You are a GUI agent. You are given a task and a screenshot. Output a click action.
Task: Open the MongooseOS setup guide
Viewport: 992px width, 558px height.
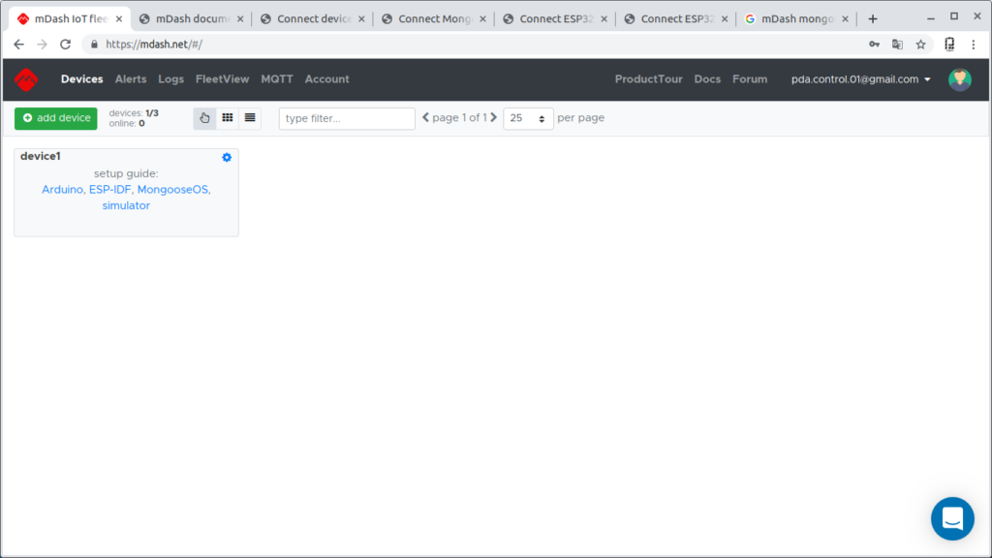coord(172,190)
